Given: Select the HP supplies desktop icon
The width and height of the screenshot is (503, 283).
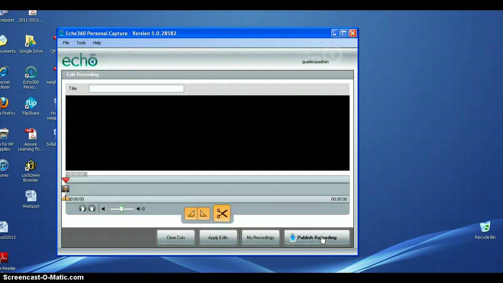Looking at the screenshot, I should [x=6, y=140].
